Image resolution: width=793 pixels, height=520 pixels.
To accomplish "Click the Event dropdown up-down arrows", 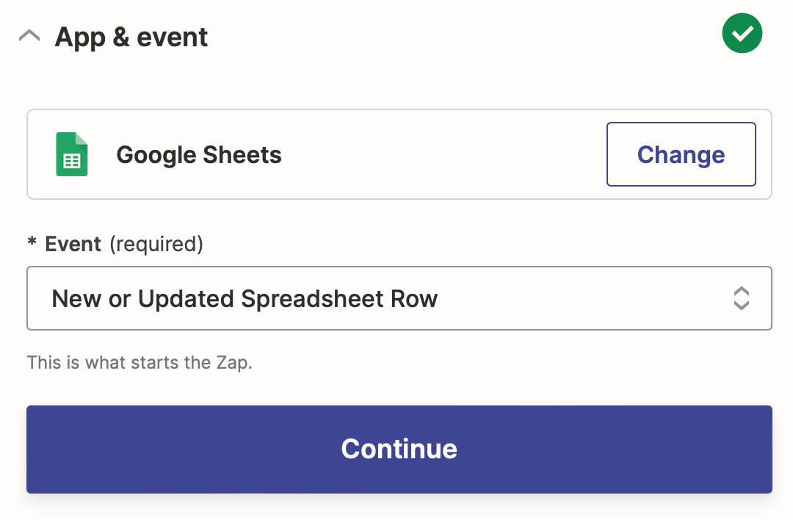I will click(741, 298).
